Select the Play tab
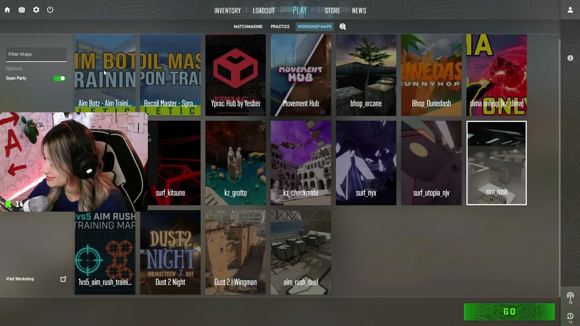Screen dimensions: 580x326 tap(300, 10)
